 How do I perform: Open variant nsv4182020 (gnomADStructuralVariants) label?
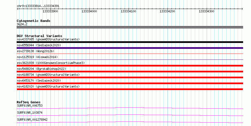coord(48,86)
